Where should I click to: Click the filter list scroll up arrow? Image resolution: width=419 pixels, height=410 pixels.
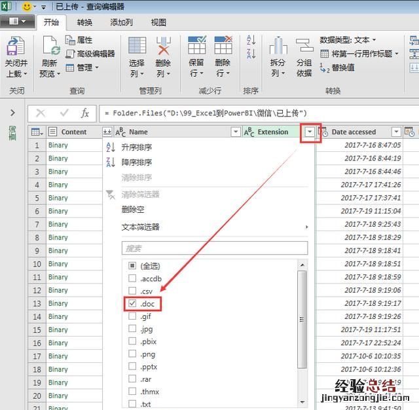coord(302,265)
